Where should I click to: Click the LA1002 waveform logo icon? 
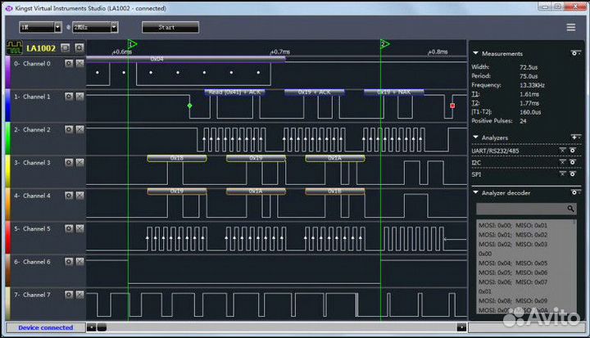pos(15,47)
